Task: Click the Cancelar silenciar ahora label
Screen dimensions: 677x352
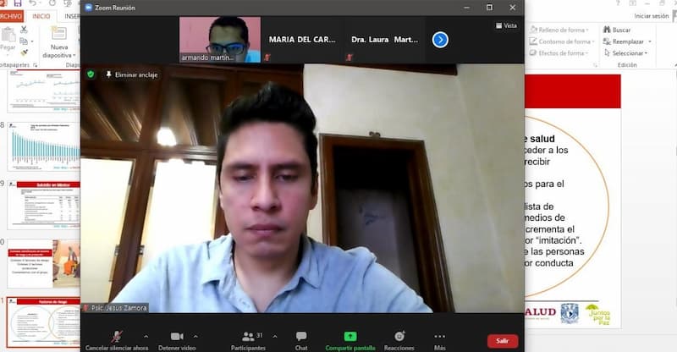Action: [117, 348]
